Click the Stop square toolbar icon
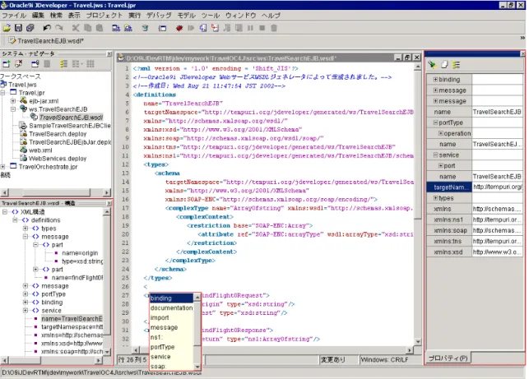The height and width of the screenshot is (379, 529). (x=262, y=28)
